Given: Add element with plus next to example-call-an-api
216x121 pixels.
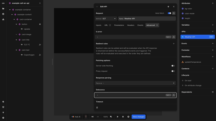Looking at the screenshot, I should [x=40, y=3].
